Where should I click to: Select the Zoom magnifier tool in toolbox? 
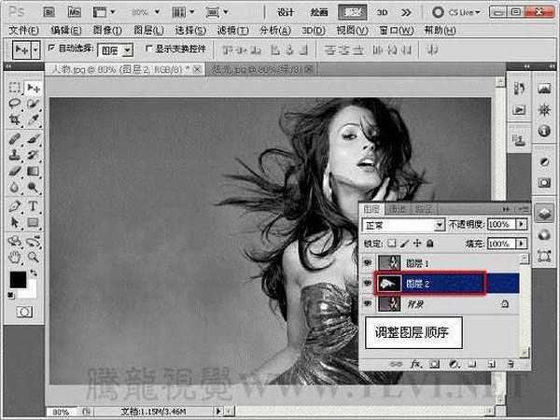coord(32,256)
